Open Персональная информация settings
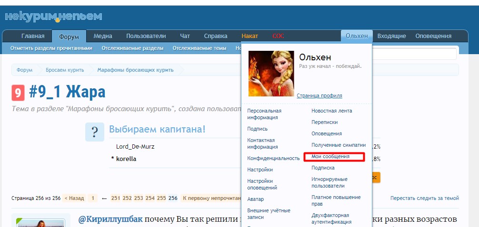Screen dimensions: 479x227 click(x=264, y=114)
